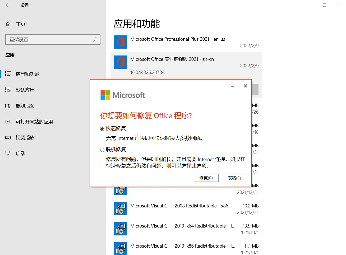
Task: Open 可打开网站的应用 in the sidebar
Action: [x=53, y=122]
